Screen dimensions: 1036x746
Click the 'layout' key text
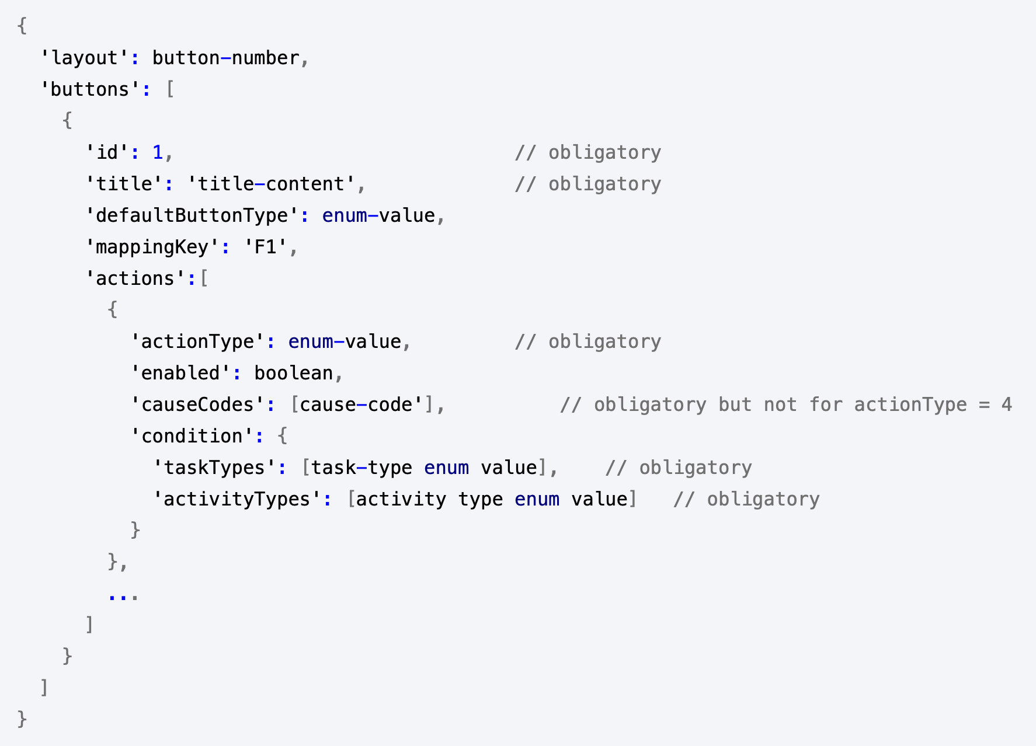(x=84, y=58)
